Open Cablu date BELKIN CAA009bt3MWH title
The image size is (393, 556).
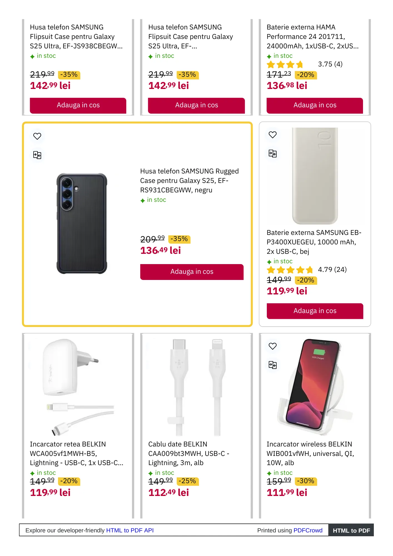point(188,453)
